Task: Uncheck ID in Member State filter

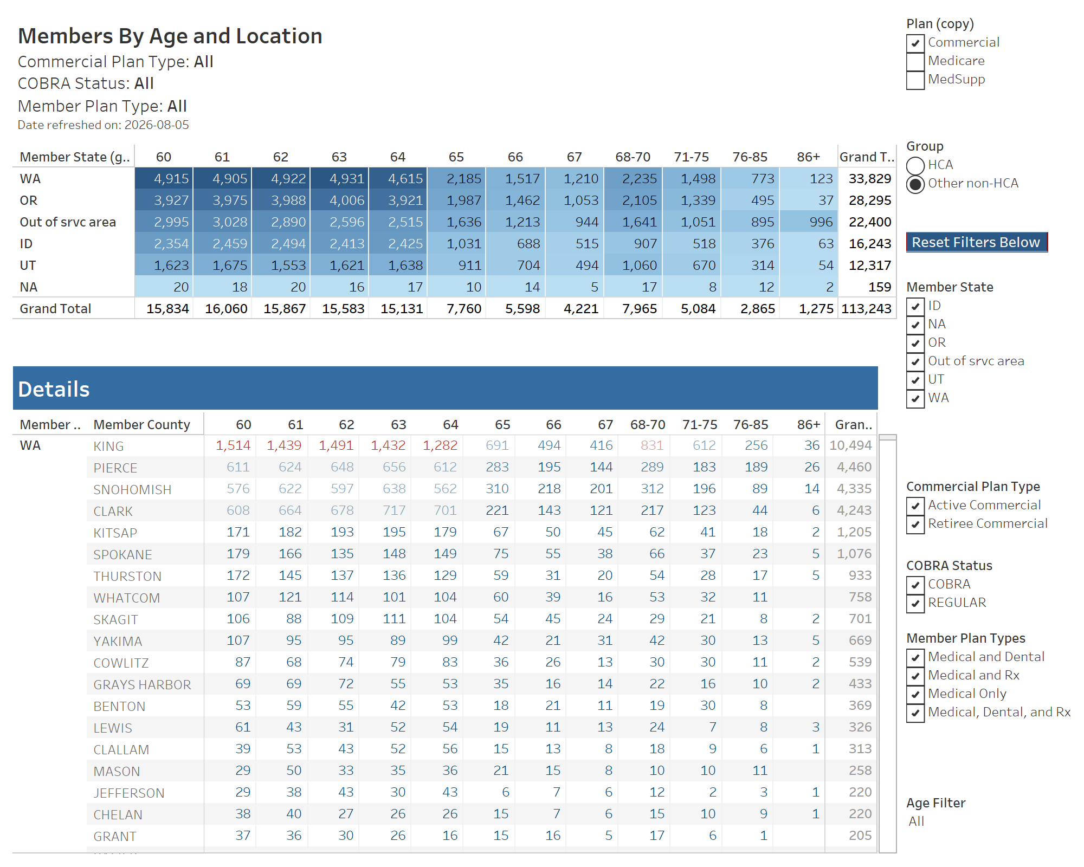Action: pos(915,306)
